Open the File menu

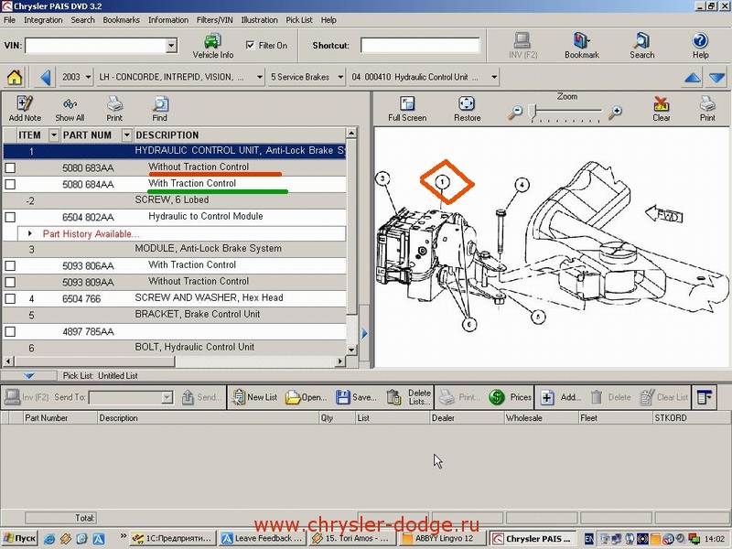[9, 20]
